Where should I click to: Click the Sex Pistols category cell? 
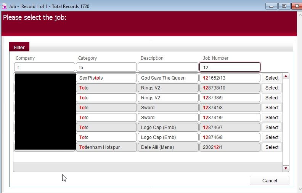click(107, 78)
